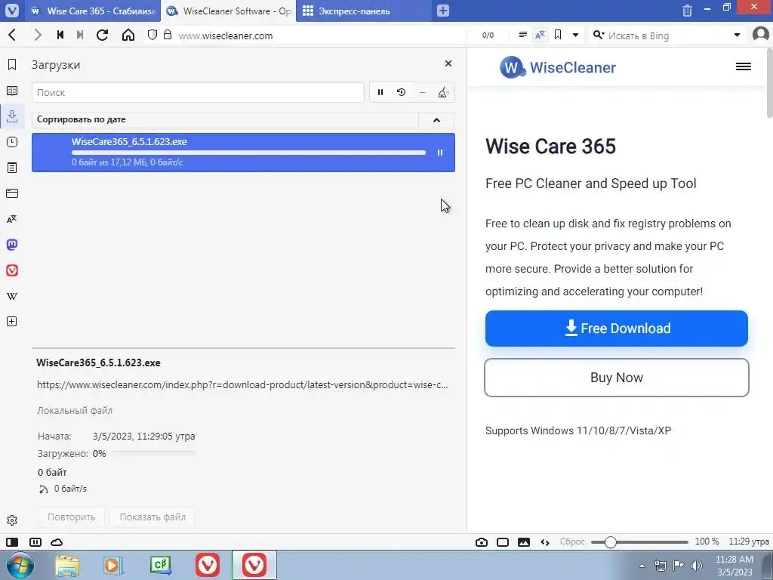The height and width of the screenshot is (580, 773).
Task: Open Vivaldi web panel in sidebar
Action: tap(12, 270)
